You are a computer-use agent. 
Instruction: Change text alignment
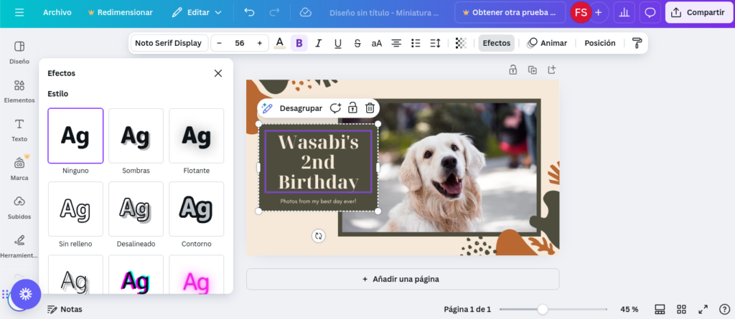(396, 43)
